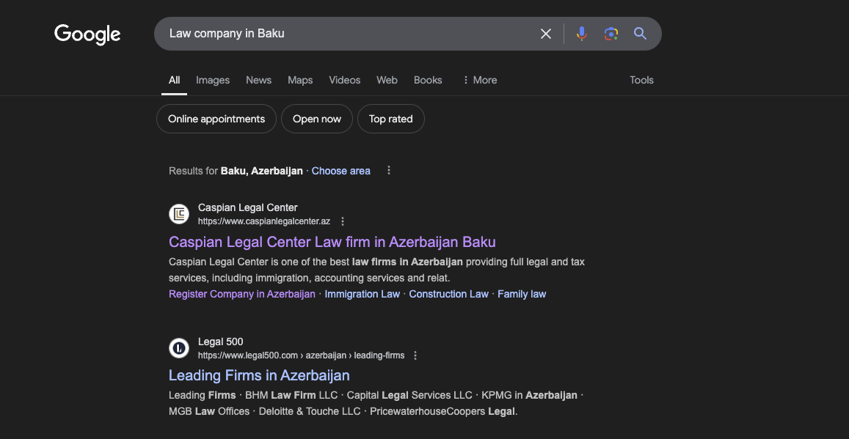Switch to the Videos tab
This screenshot has height=439, width=849.
[x=344, y=80]
